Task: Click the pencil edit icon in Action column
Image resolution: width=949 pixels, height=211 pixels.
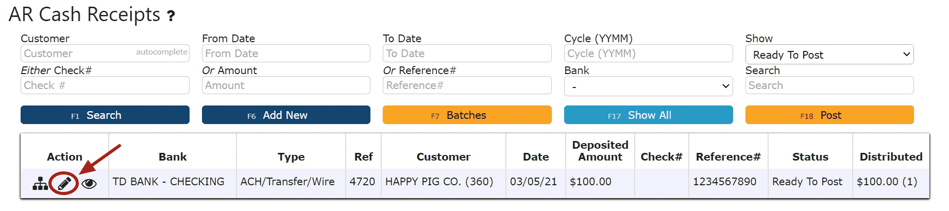Action: (64, 183)
